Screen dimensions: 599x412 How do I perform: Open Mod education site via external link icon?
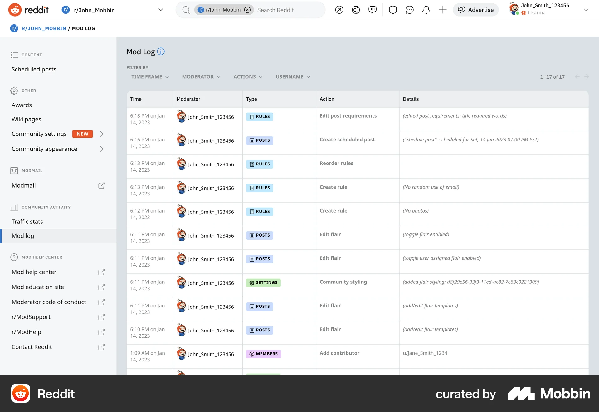101,287
